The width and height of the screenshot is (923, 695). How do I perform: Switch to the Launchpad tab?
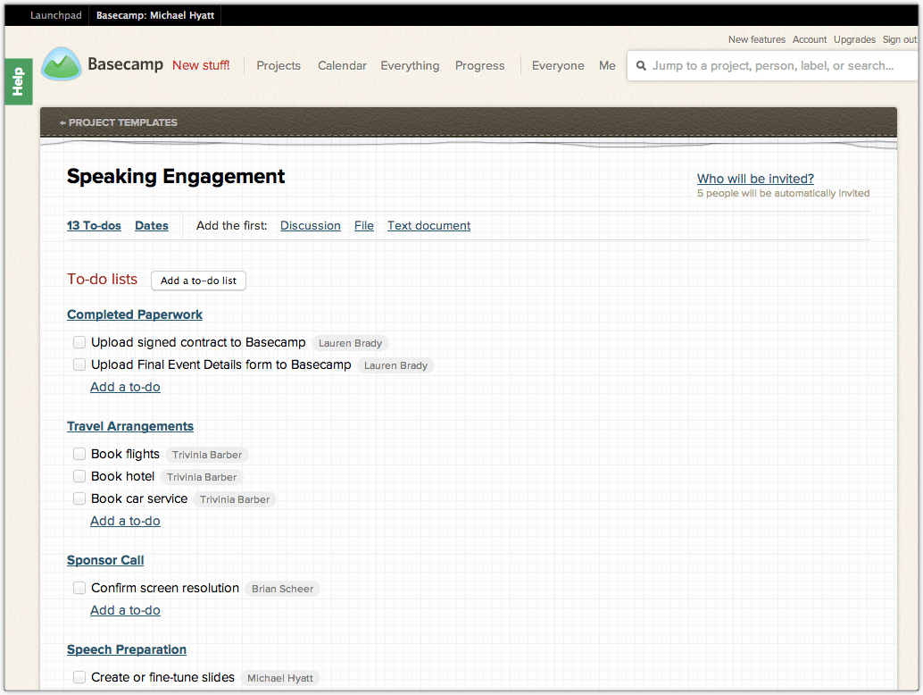pyautogui.click(x=55, y=15)
